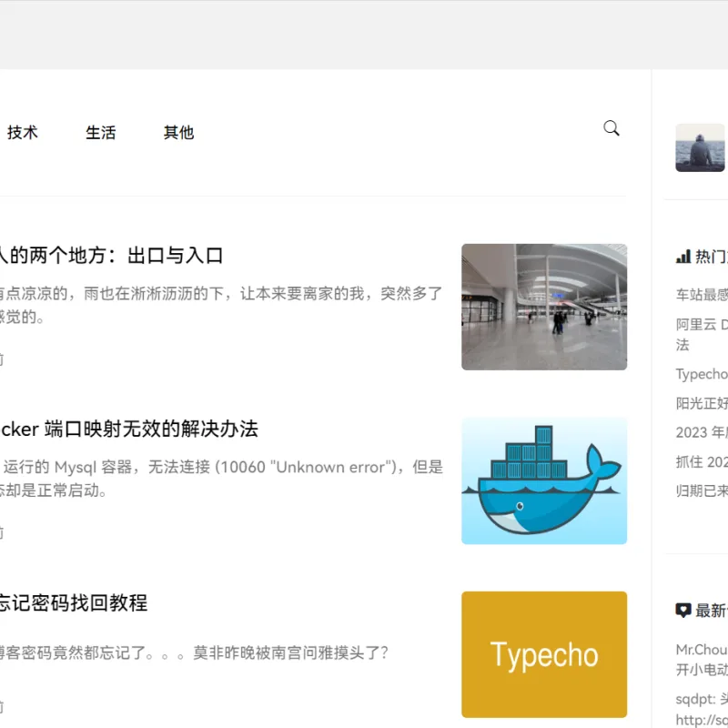The height and width of the screenshot is (728, 728).
Task: Click the Docker whale thumbnail image
Action: coord(544,481)
